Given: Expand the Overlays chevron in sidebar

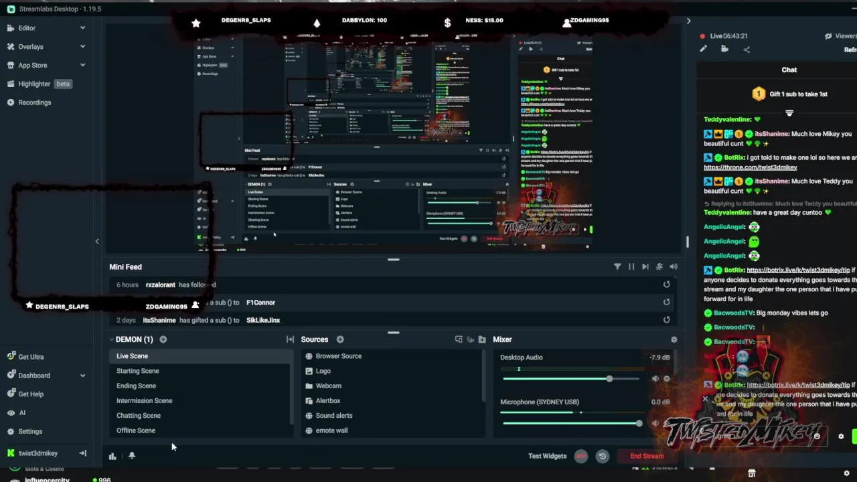Looking at the screenshot, I should 82,47.
